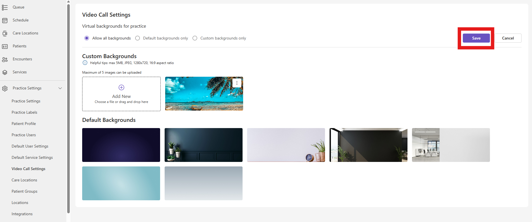Screen dimensions: 532x222
Task: Select Video Call Settings sub-item
Action: pos(29,169)
